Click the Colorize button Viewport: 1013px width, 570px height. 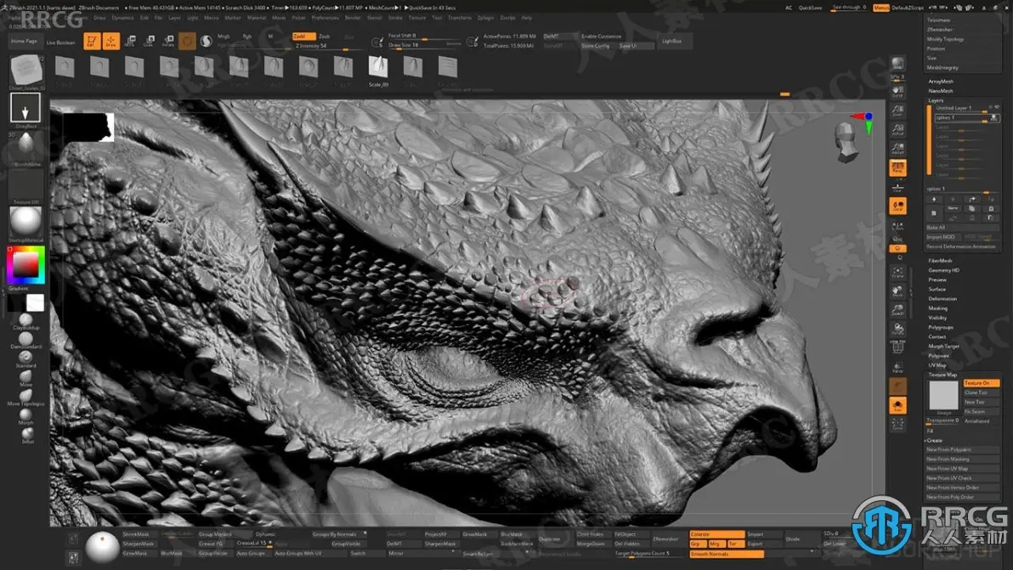tap(716, 534)
